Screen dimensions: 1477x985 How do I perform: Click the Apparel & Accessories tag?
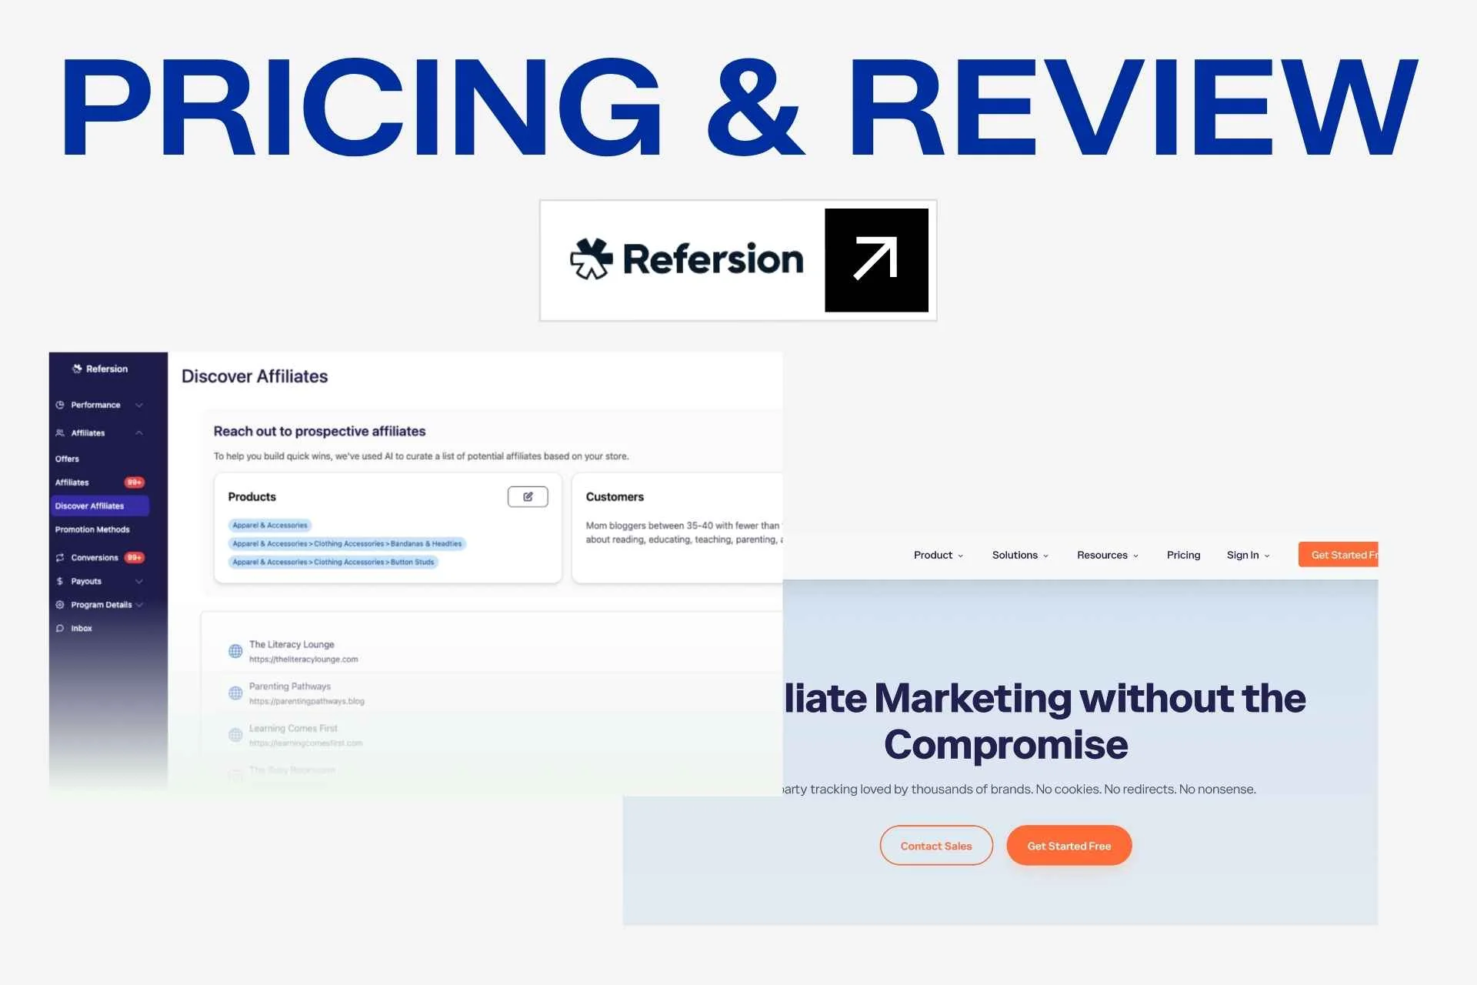270,526
